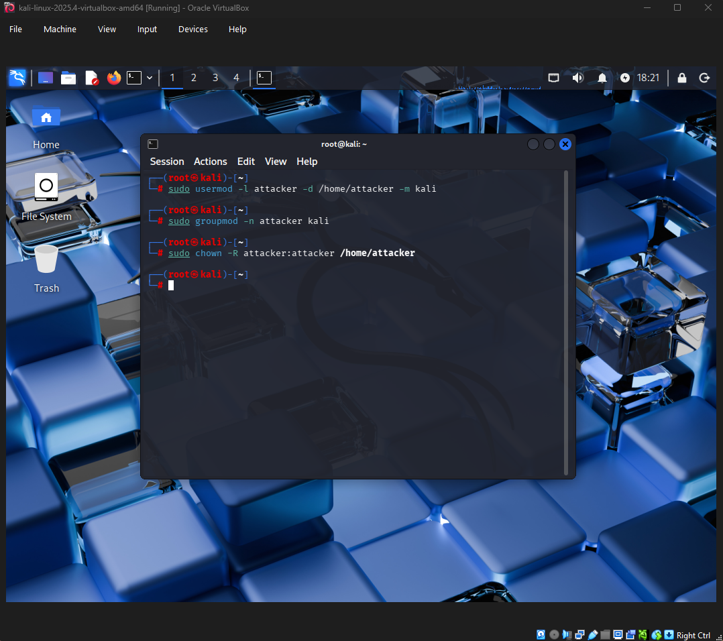Screen dimensions: 723x641
Task: Lock the screen with padlock icon
Action: coord(681,78)
